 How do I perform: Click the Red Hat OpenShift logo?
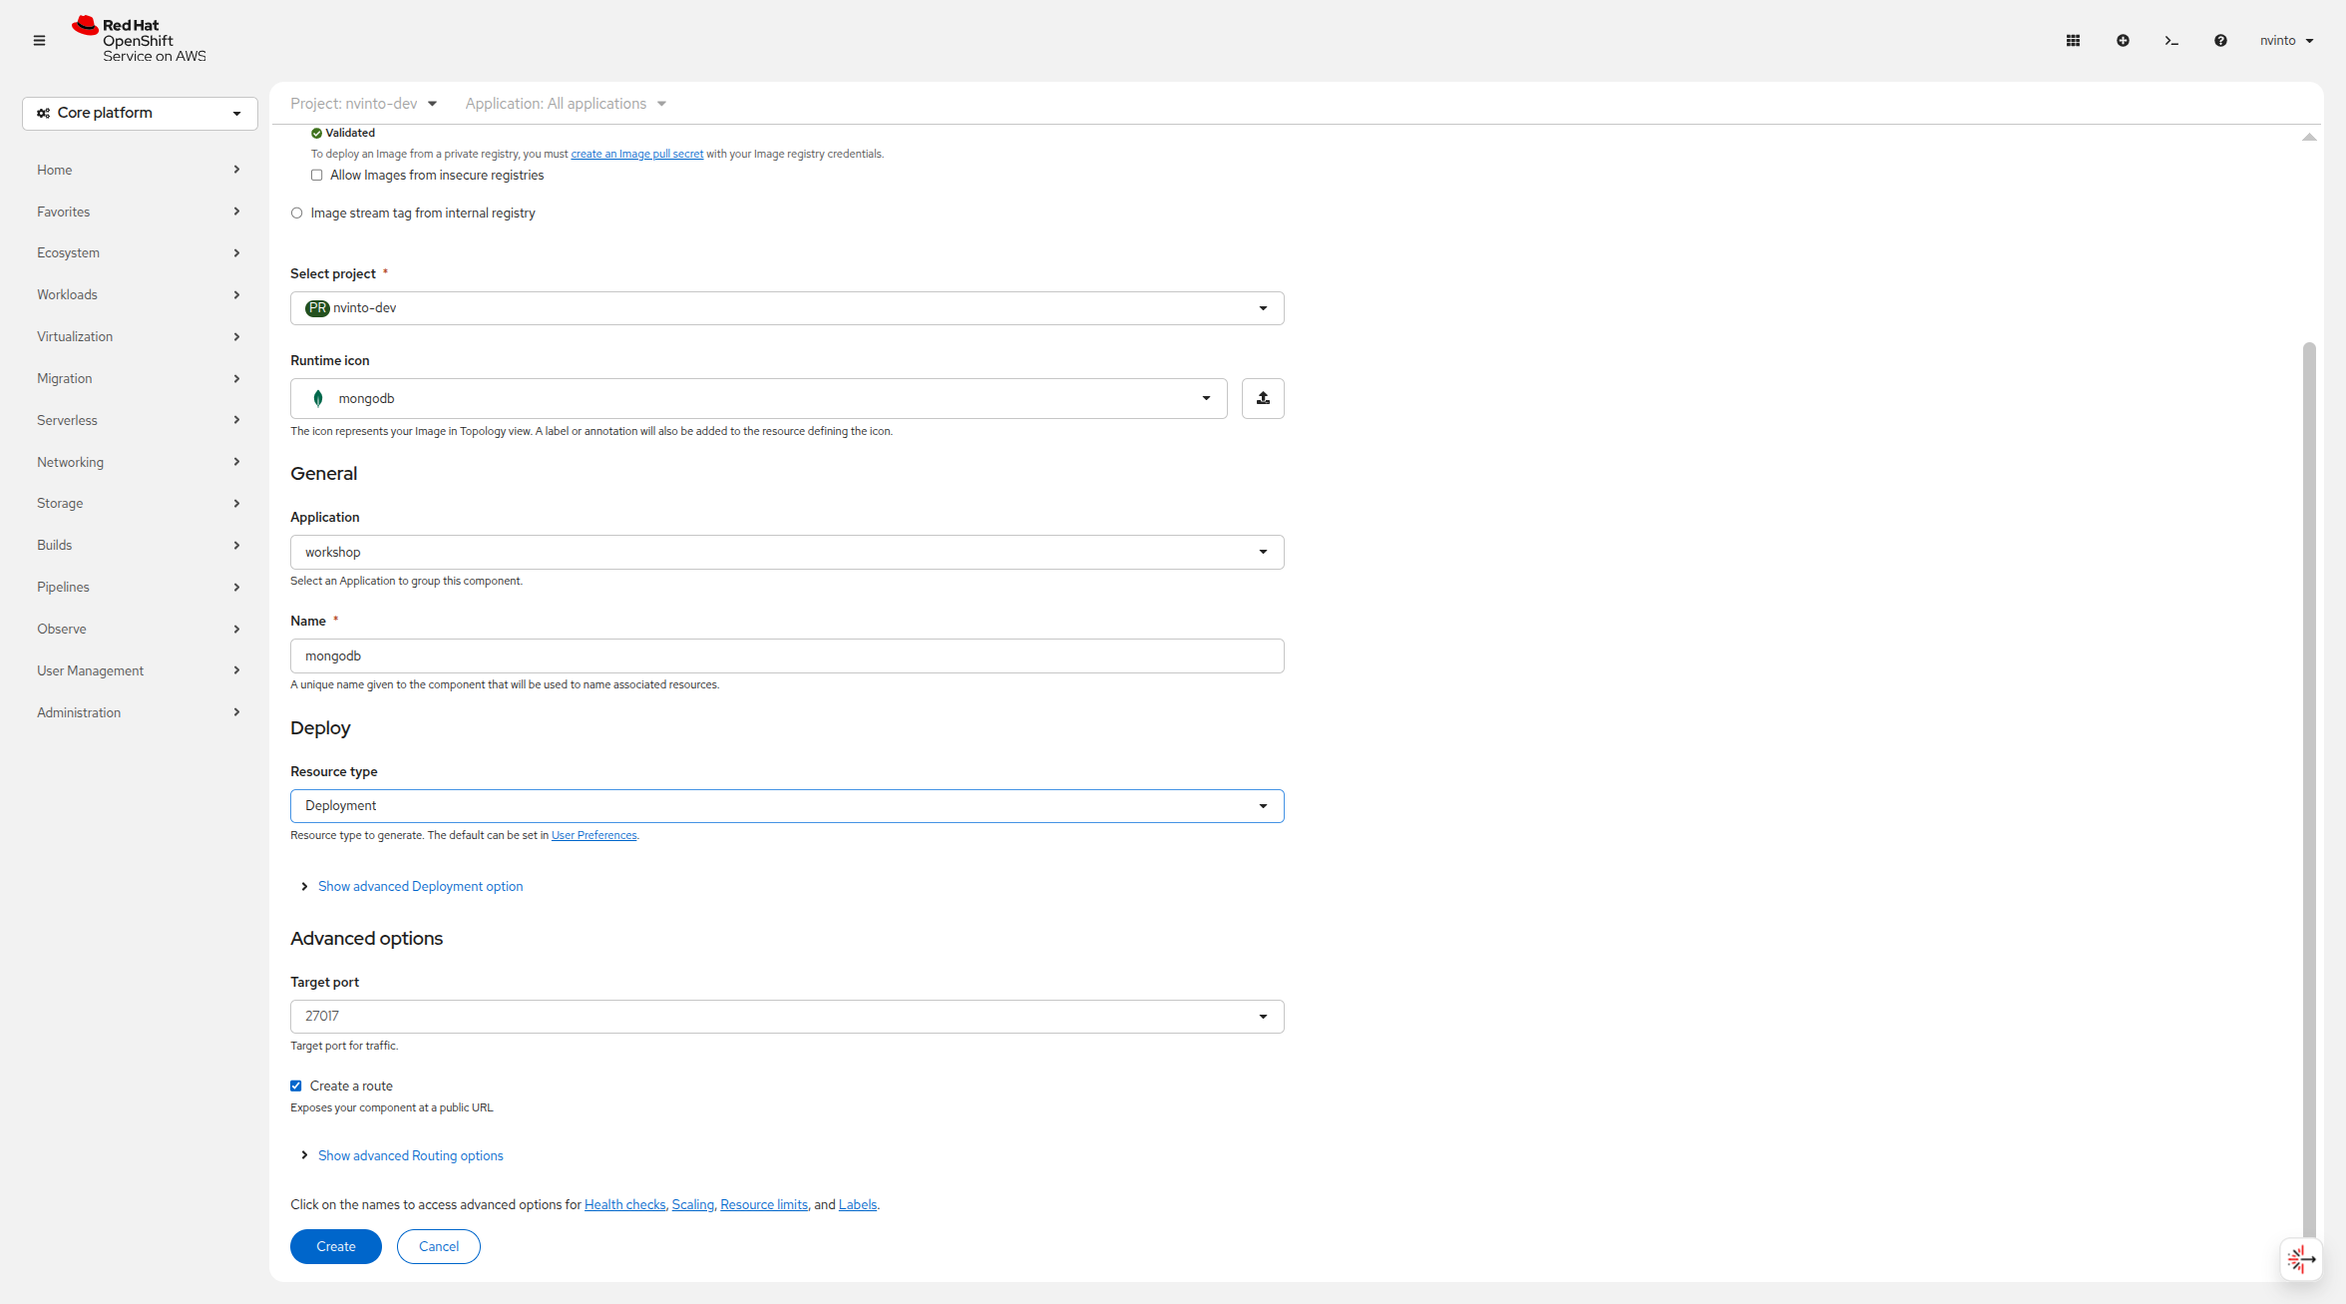coord(139,40)
